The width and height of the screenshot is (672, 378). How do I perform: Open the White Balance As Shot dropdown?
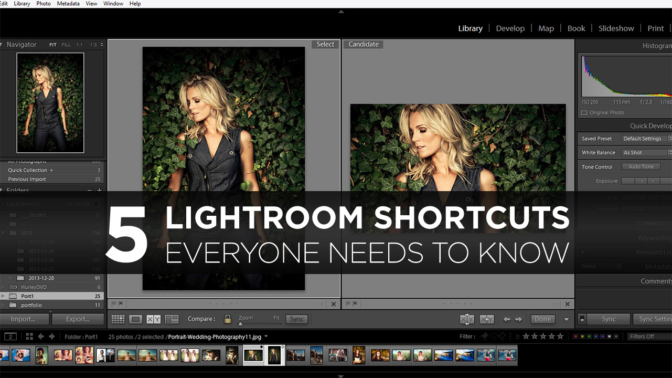coord(646,152)
